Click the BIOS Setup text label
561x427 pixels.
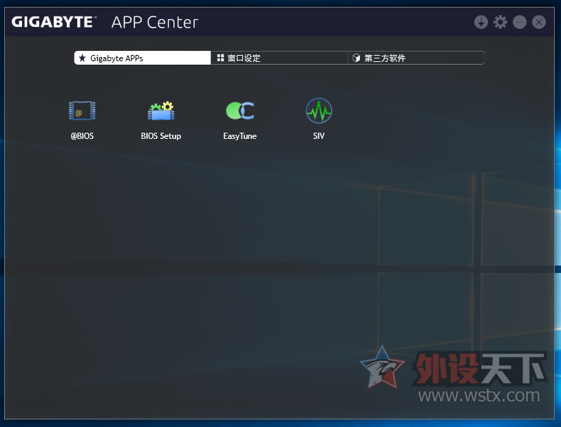click(x=161, y=136)
